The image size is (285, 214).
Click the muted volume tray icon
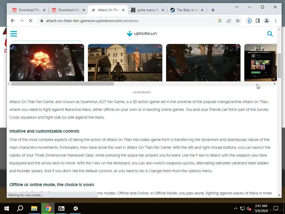pyautogui.click(x=249, y=208)
